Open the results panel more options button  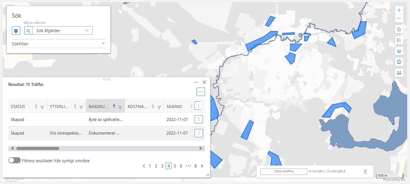(x=201, y=91)
